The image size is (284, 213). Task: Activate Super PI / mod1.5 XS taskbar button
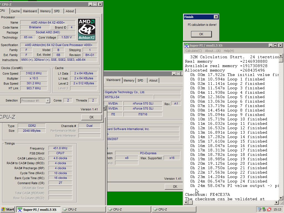pos(38,209)
